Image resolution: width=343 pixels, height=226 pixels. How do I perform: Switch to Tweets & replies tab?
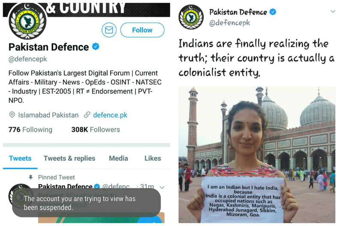coord(69,158)
